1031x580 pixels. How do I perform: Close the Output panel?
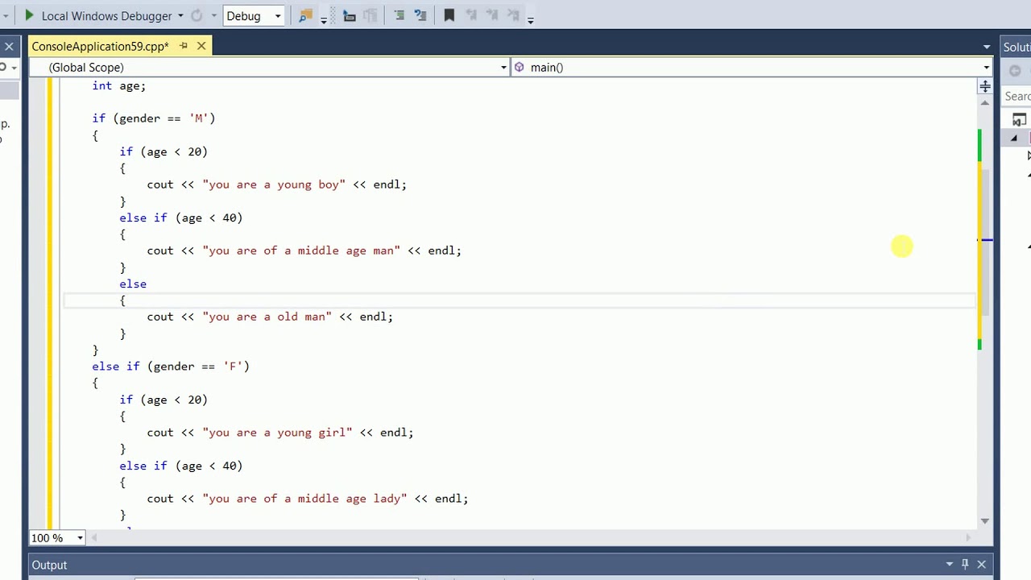981,565
